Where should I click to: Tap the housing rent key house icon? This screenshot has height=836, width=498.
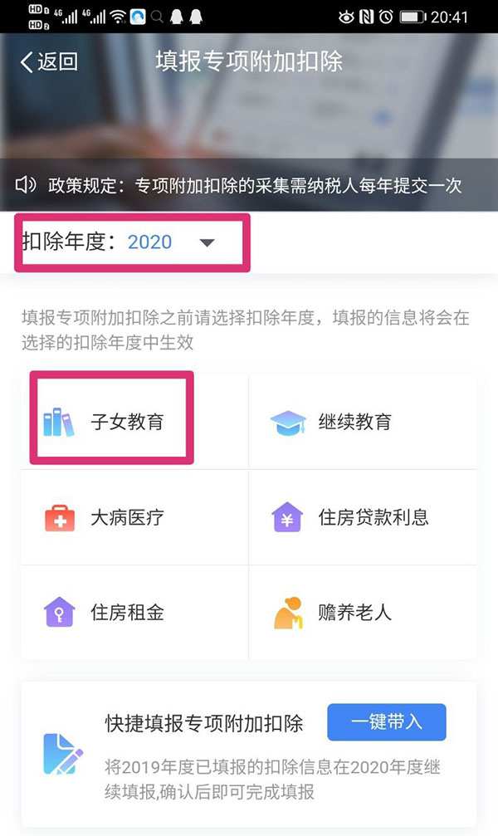[x=59, y=613]
